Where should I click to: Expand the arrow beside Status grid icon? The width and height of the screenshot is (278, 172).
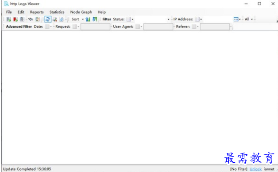(132, 19)
